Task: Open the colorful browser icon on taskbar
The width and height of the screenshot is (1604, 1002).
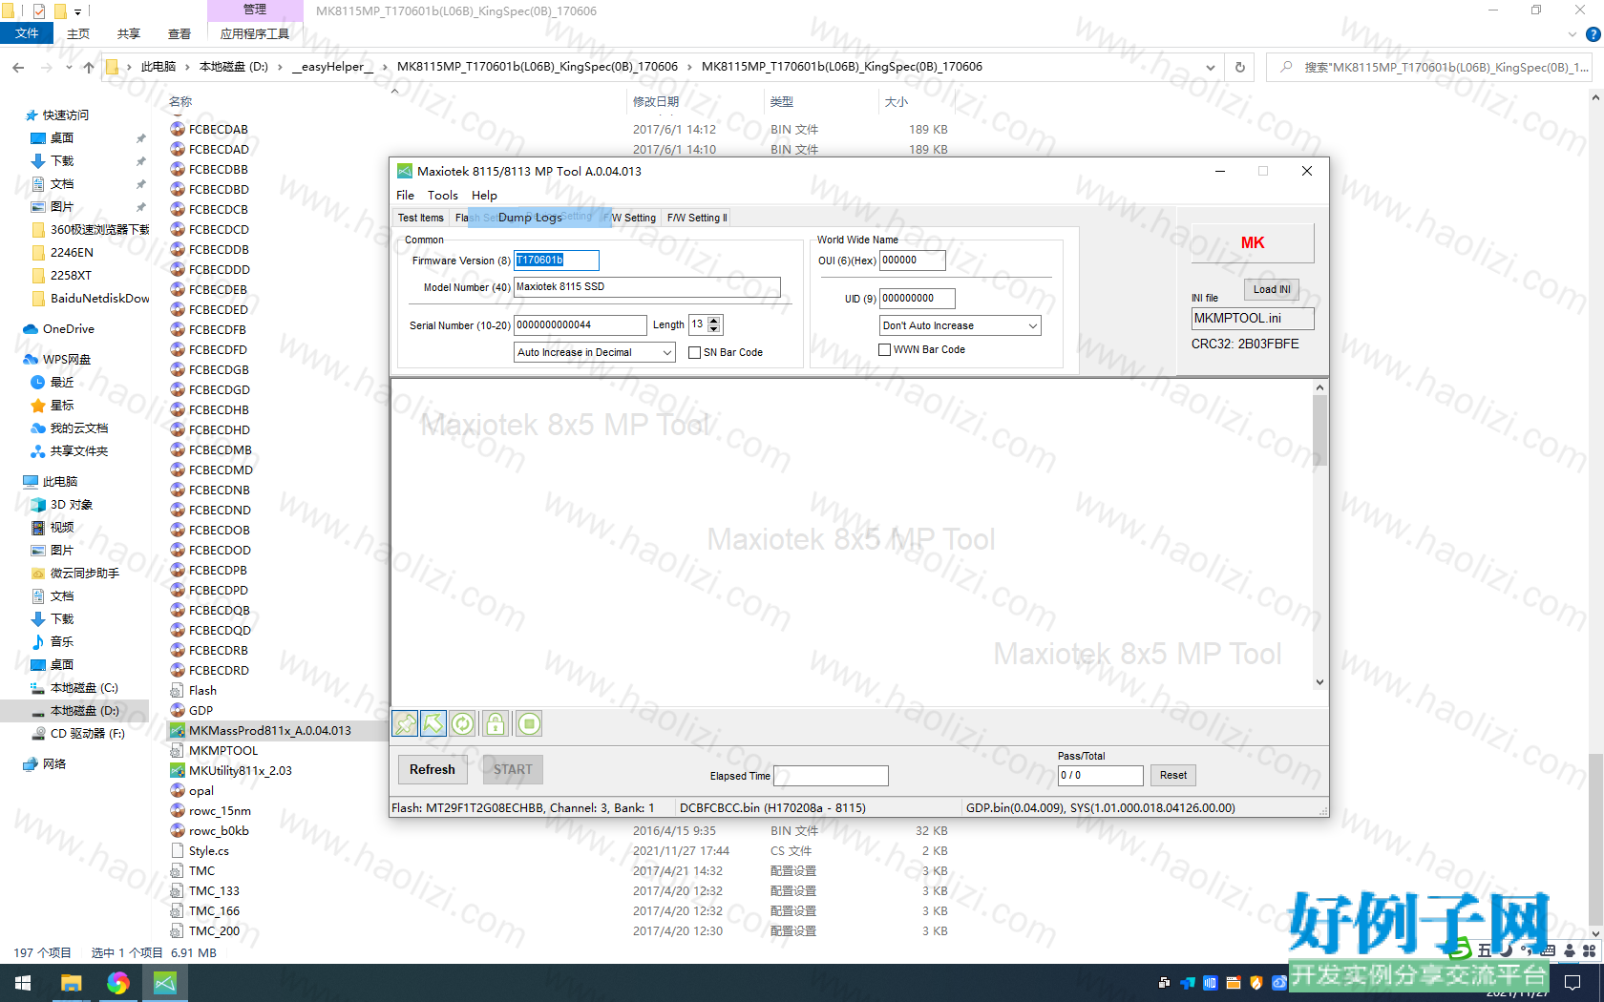Action: (x=118, y=983)
